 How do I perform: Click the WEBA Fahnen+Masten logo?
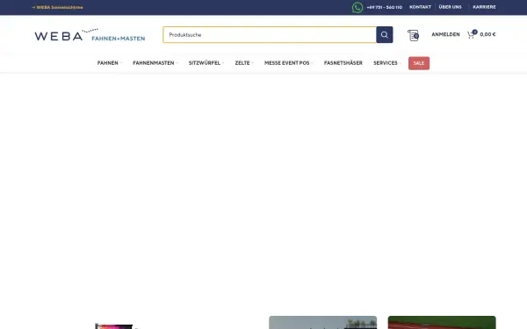tap(90, 35)
